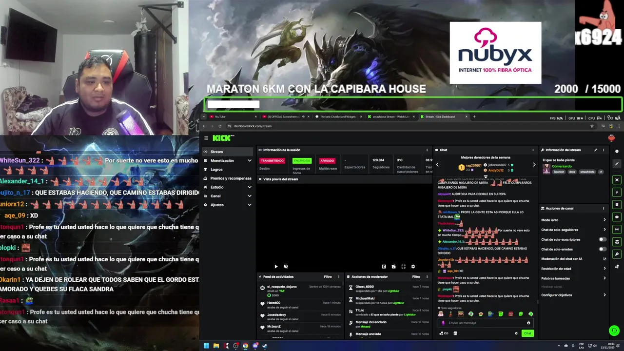The image size is (624, 351).
Task: Click the info icon in right sidebar
Action: (617, 152)
